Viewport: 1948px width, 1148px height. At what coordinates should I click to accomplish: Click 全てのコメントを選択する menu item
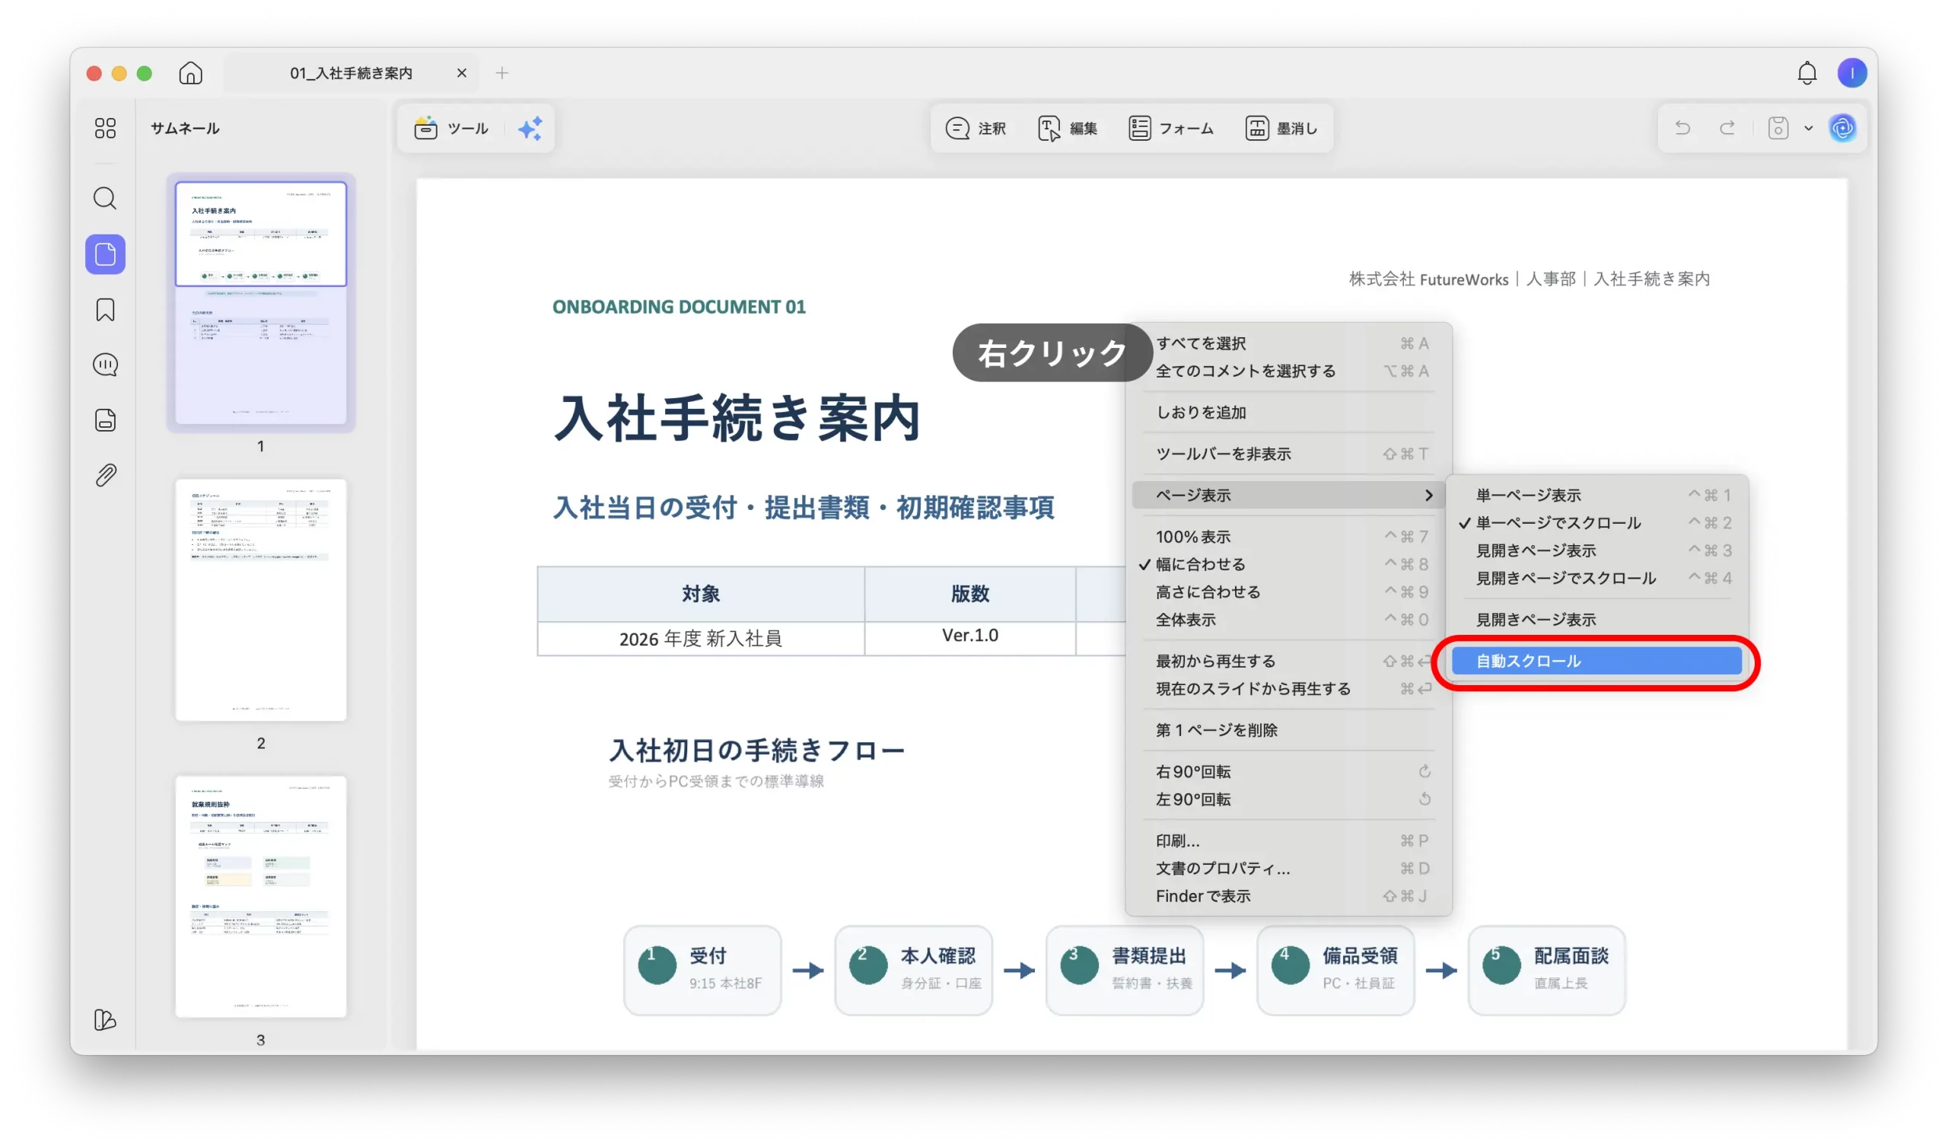[1288, 372]
